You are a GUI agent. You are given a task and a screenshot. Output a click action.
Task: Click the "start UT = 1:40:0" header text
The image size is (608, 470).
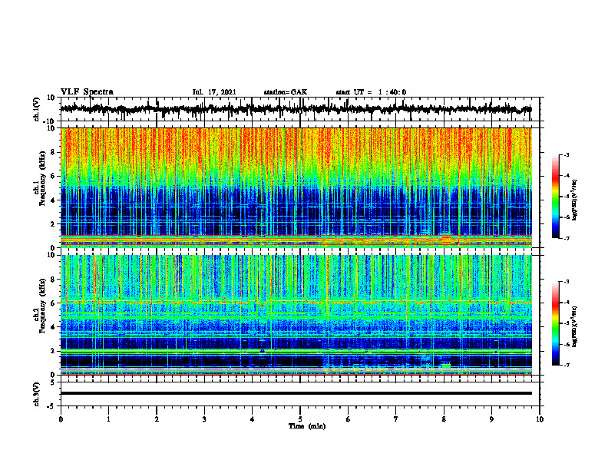[x=371, y=92]
